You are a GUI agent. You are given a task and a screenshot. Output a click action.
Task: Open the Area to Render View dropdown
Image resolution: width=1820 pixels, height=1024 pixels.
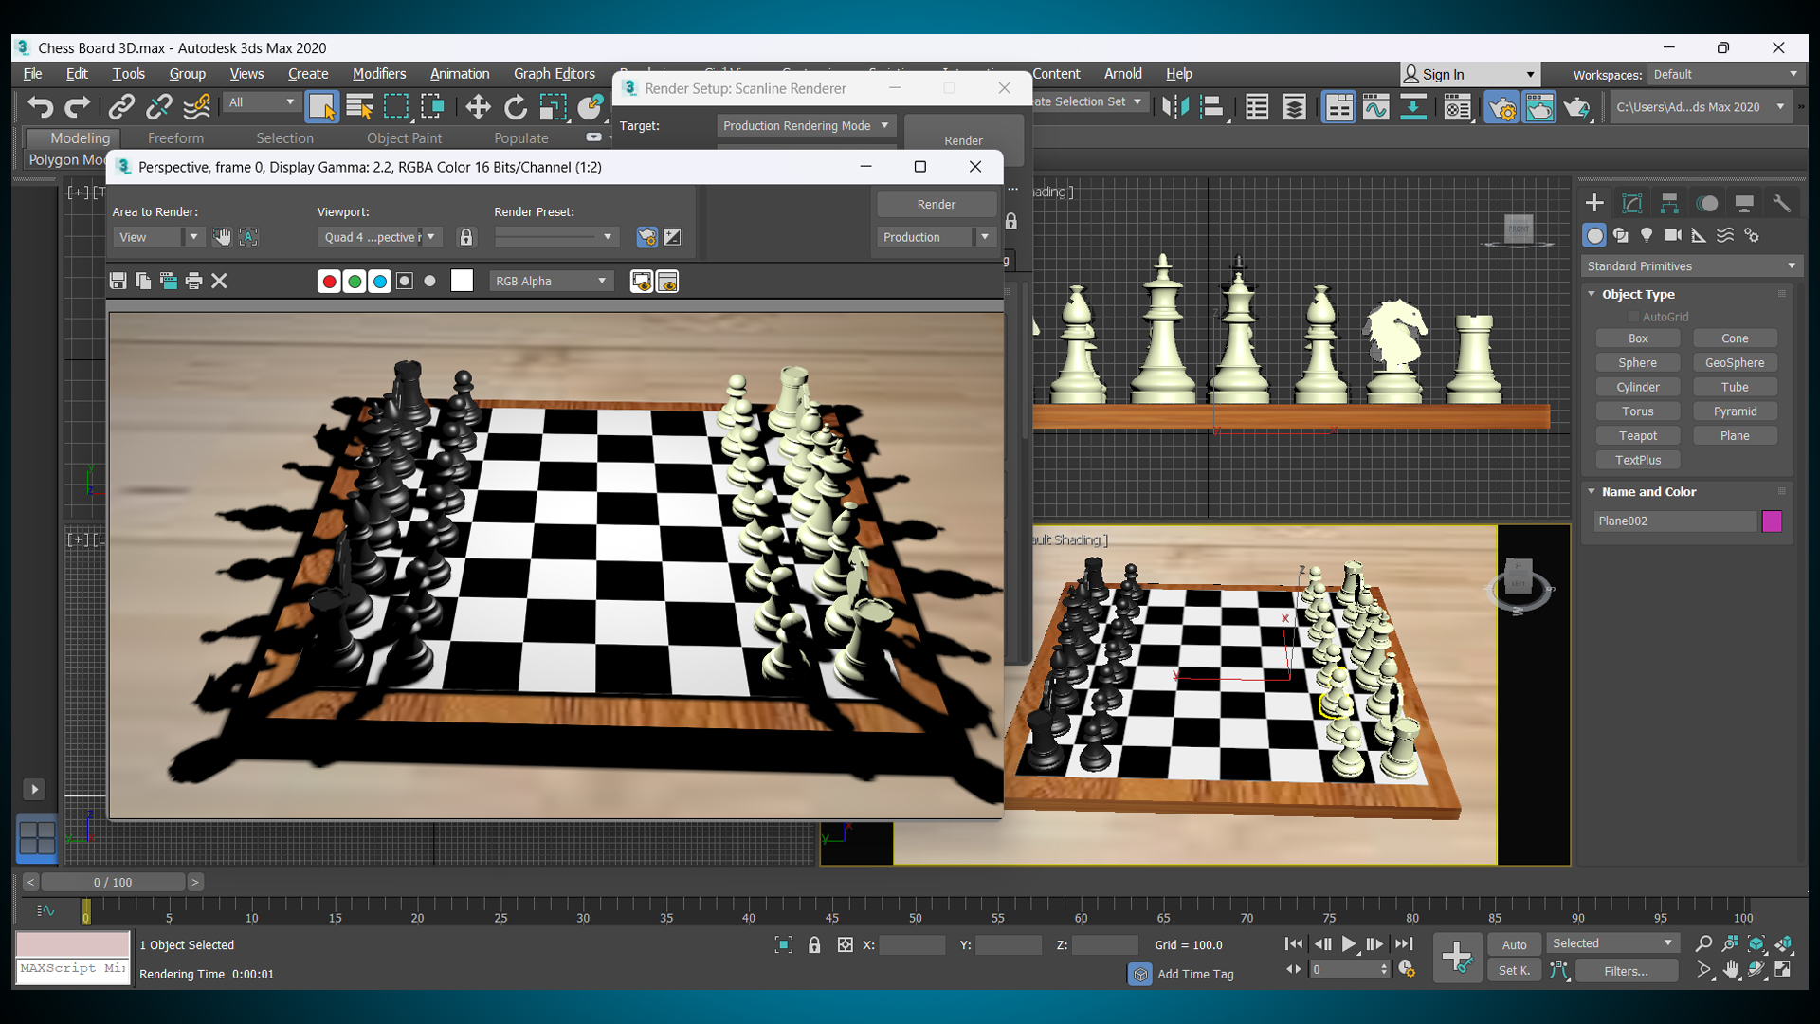pos(157,237)
